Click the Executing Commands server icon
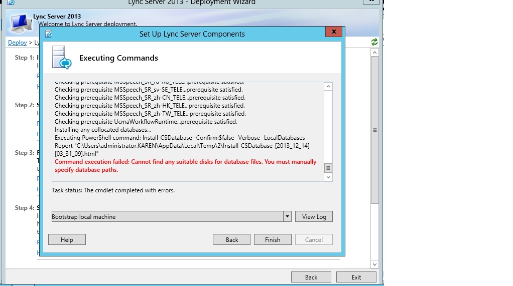513x286 pixels. pyautogui.click(x=62, y=58)
